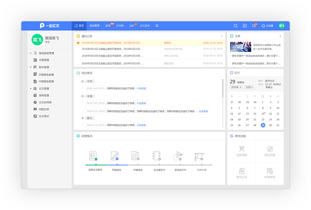Expand the 通知公告 panel arrow
Viewport: 311px width, 210px height.
[221, 36]
